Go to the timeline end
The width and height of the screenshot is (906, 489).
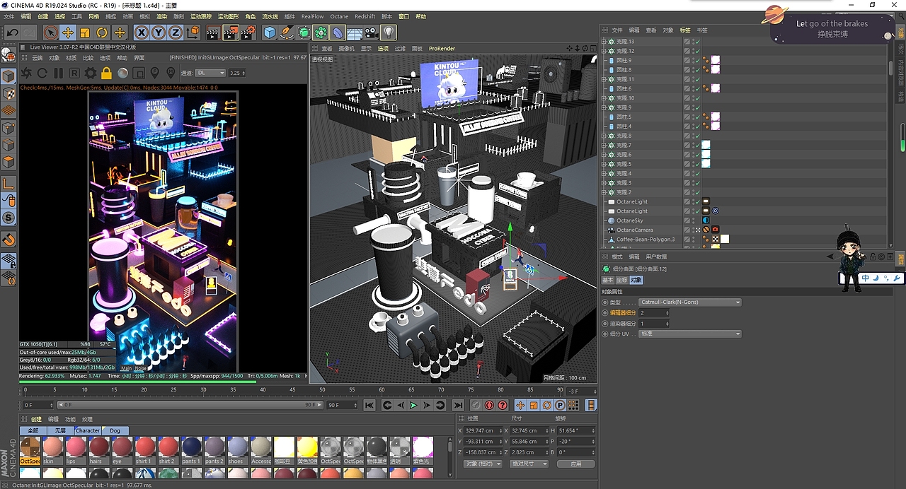coord(458,405)
